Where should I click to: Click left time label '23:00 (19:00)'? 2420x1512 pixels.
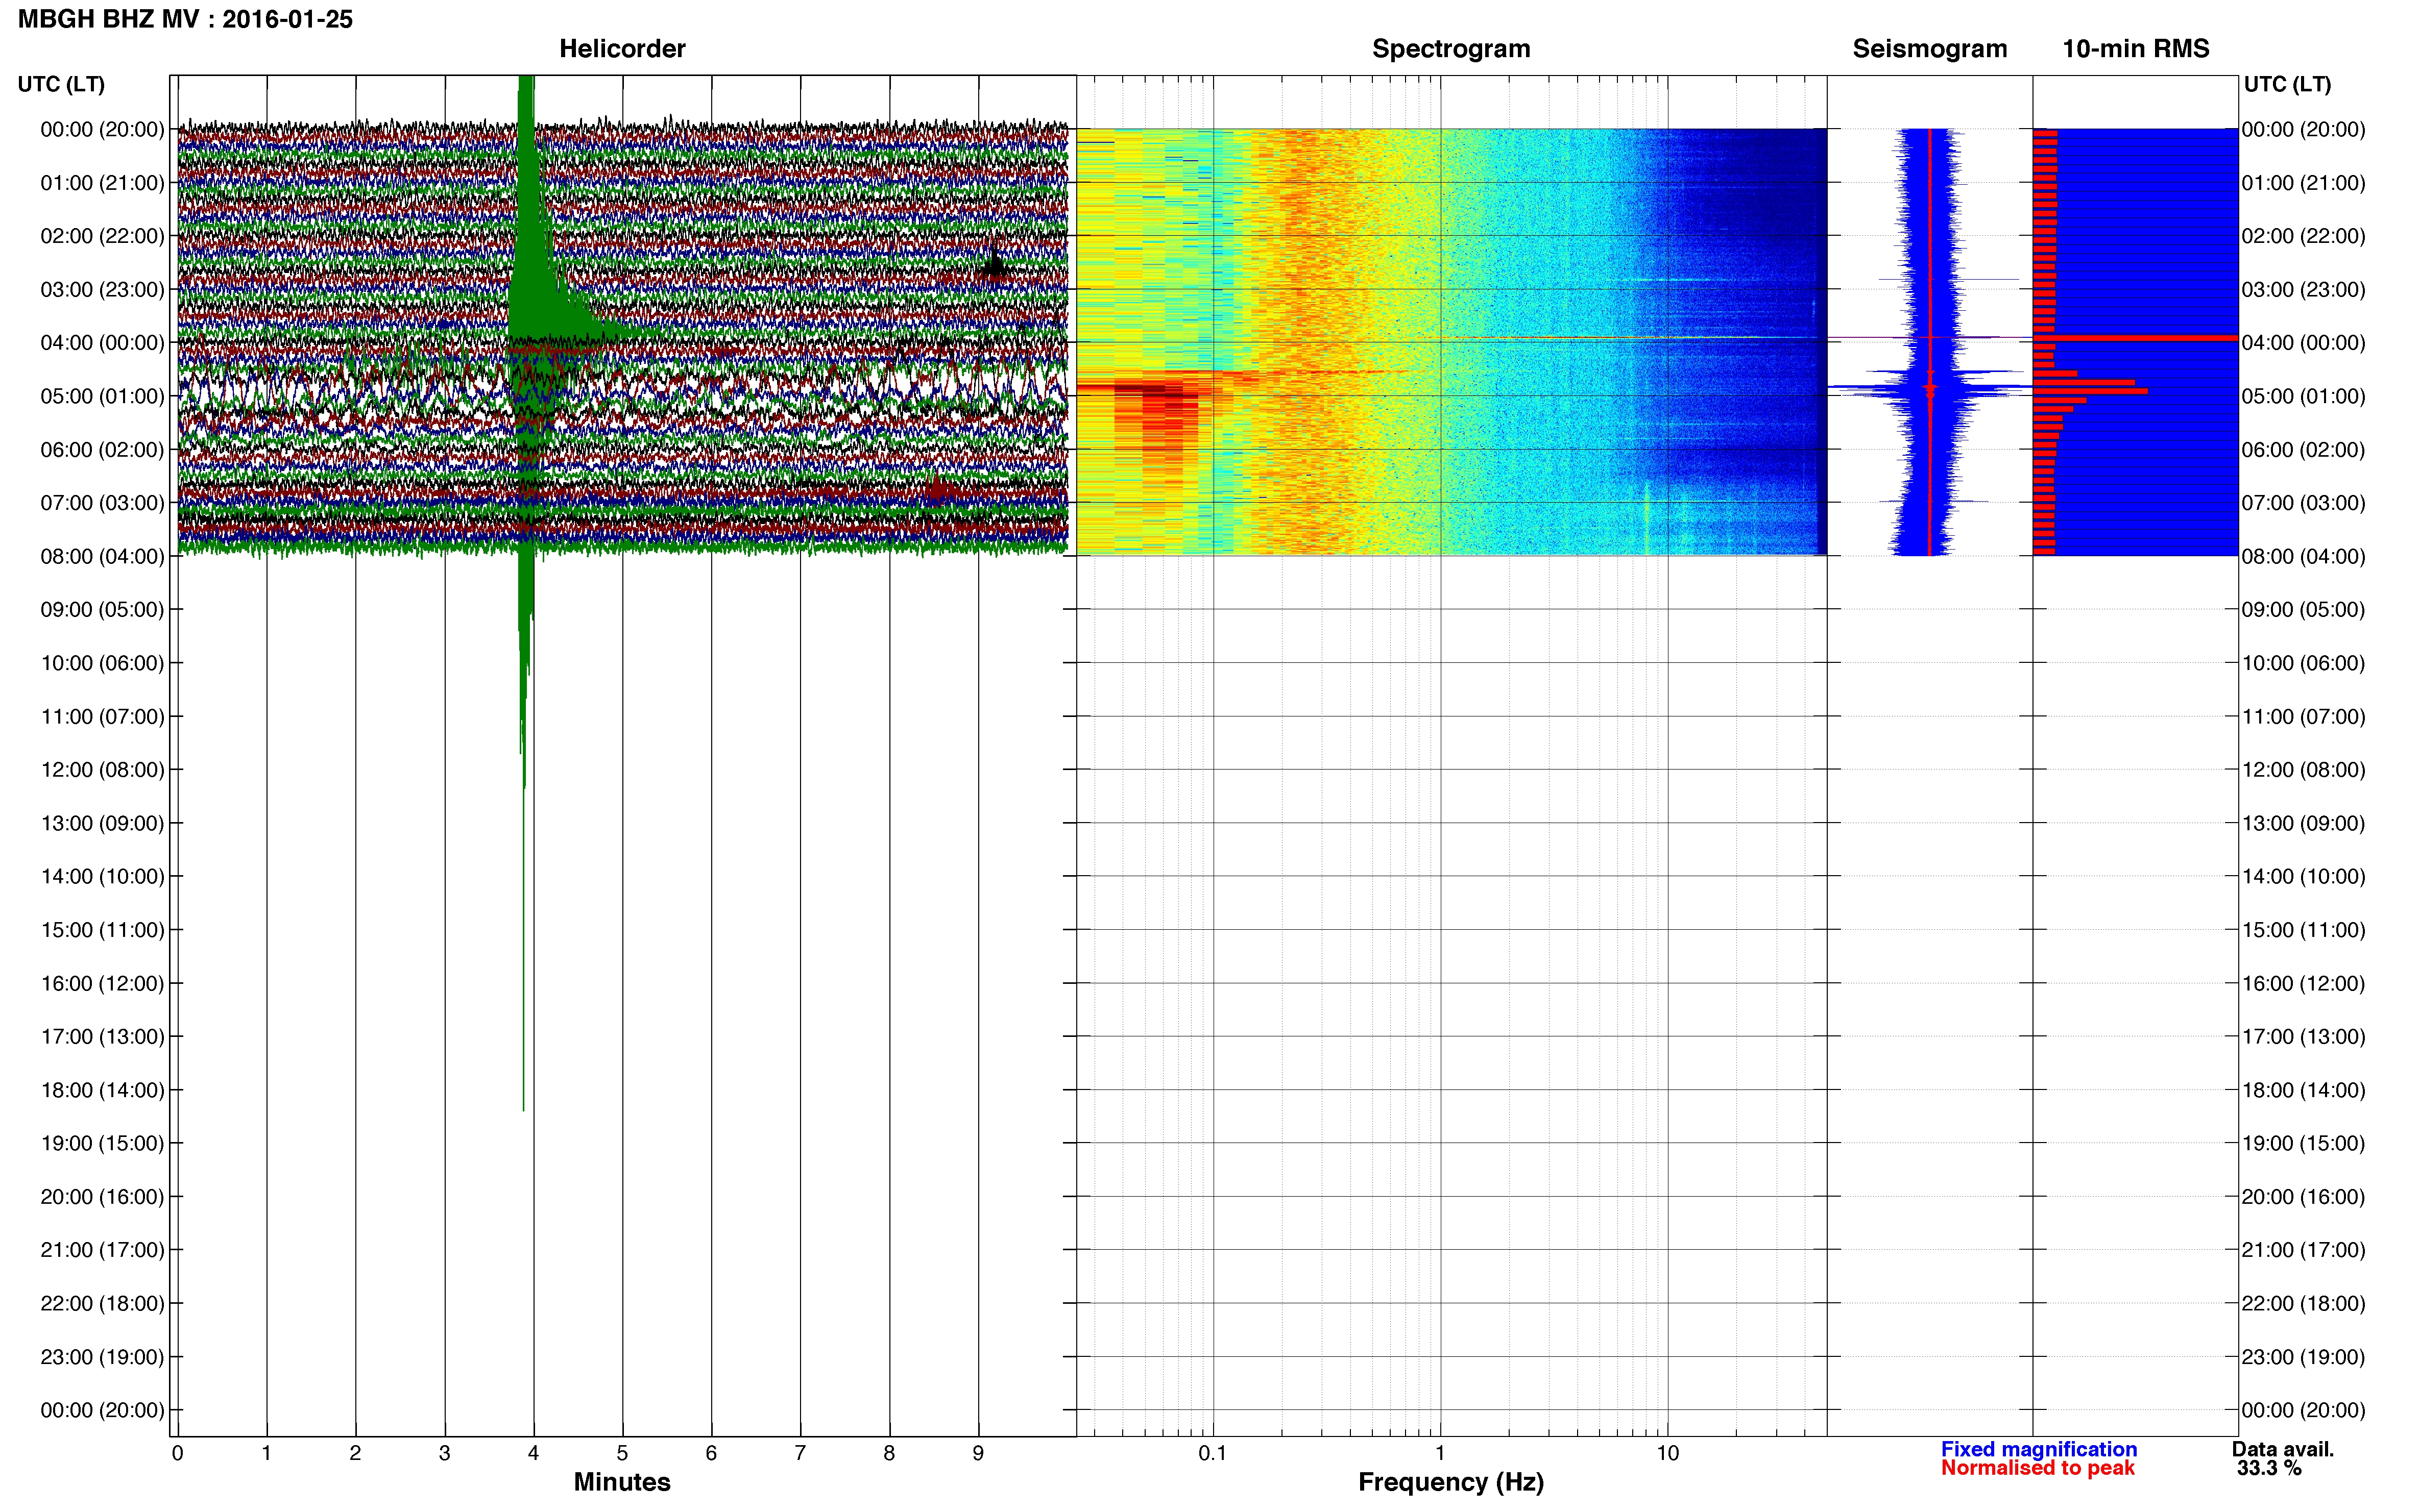tap(102, 1357)
